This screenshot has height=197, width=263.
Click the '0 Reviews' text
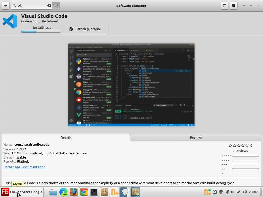240,151
